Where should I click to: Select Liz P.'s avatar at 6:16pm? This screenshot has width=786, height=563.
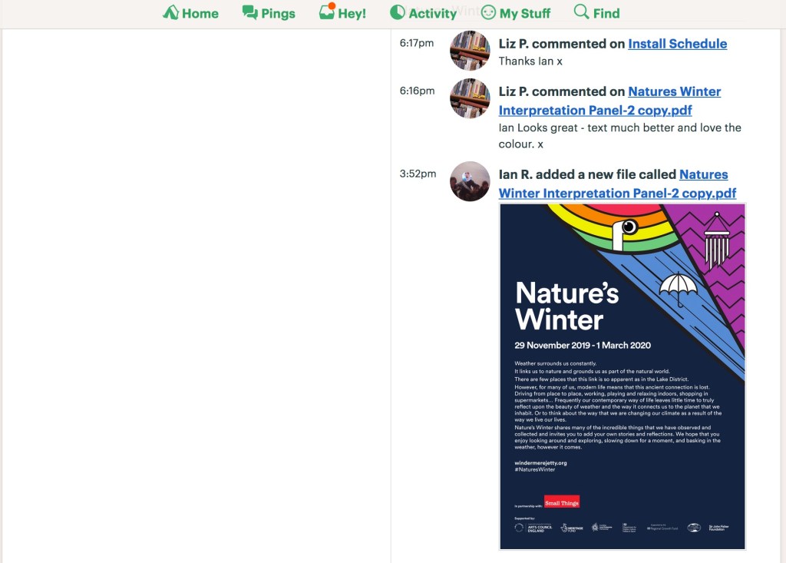point(470,98)
